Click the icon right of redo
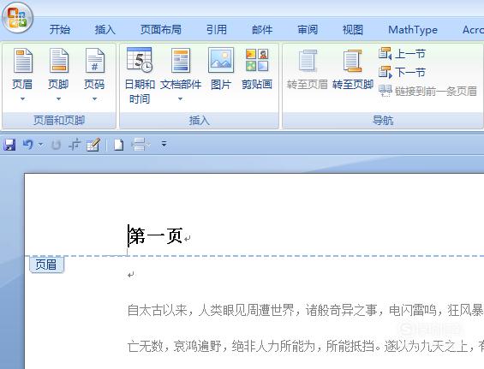This screenshot has width=484, height=369. [x=75, y=145]
